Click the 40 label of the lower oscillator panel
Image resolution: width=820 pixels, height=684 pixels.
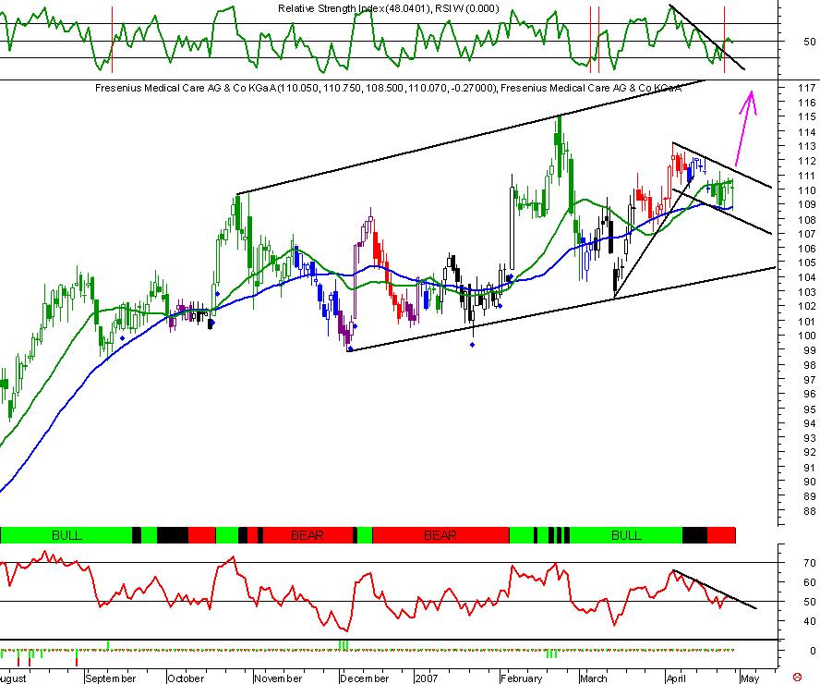810,621
